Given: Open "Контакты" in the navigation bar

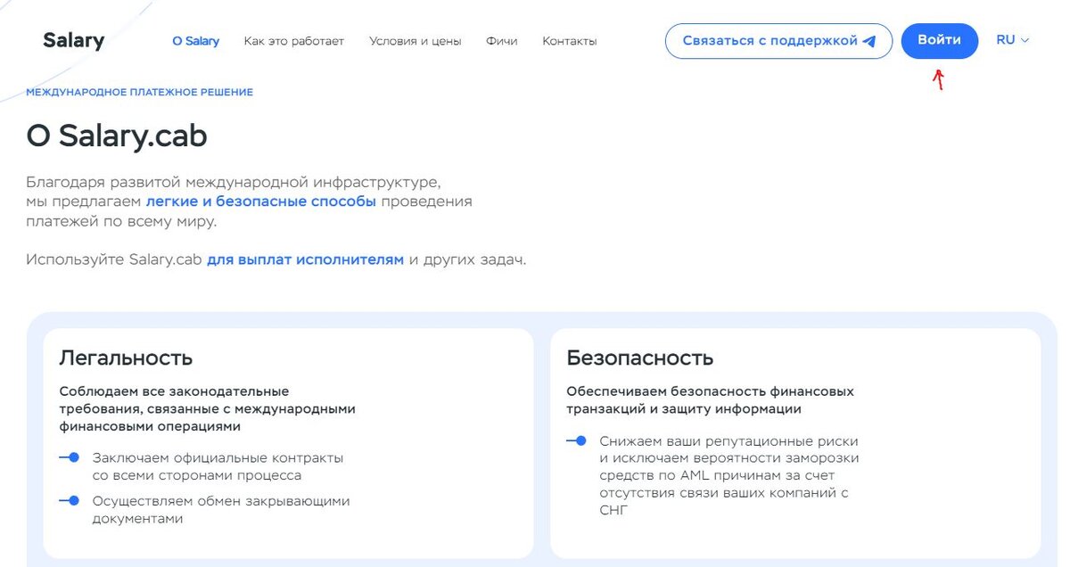Looking at the screenshot, I should (570, 41).
